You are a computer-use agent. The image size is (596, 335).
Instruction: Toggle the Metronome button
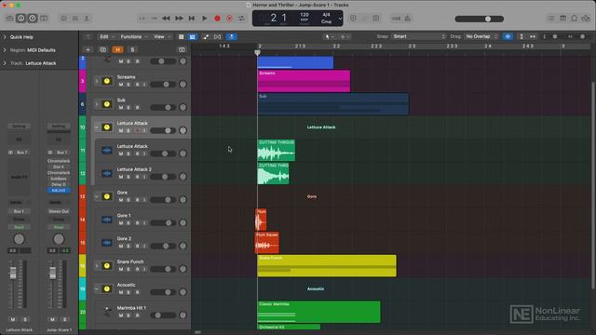[408, 19]
